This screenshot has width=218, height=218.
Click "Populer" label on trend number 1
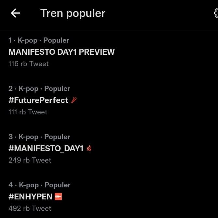tap(56, 40)
